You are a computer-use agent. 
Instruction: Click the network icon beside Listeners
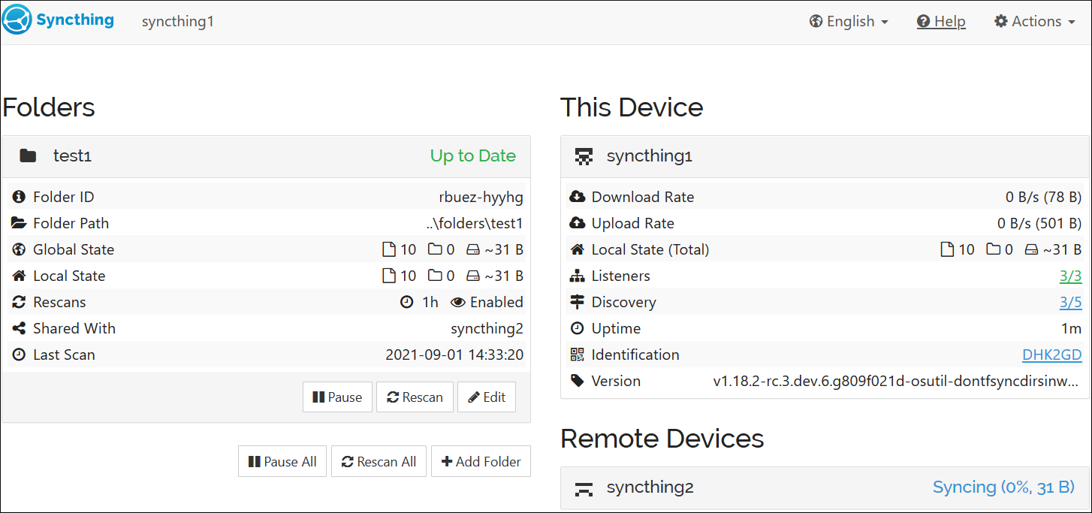click(577, 276)
